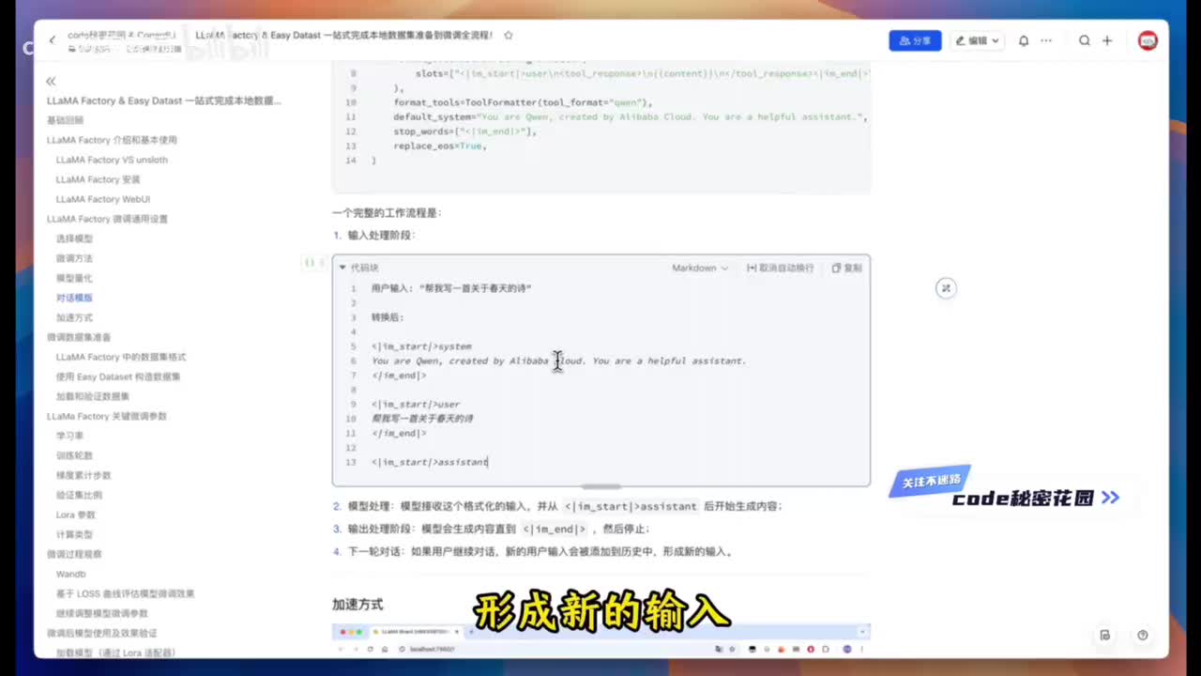Screen dimensions: 1201x676
Task: Open the 编辑 edit mode dropdown
Action: (977, 40)
